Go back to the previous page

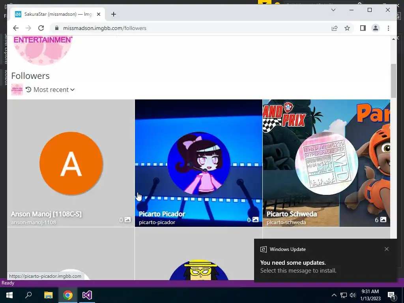[x=16, y=28]
